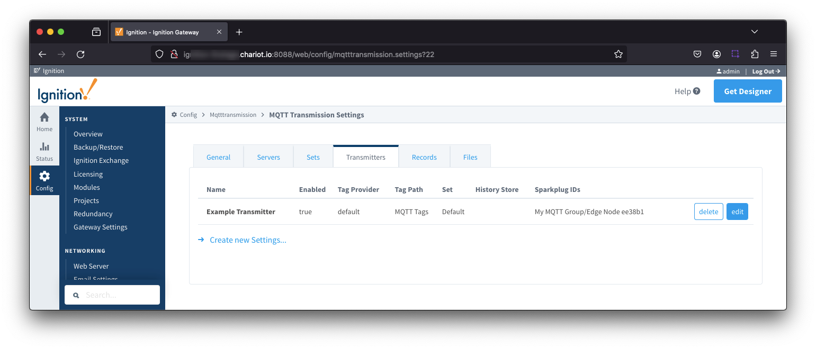Image resolution: width=816 pixels, height=349 pixels.
Task: Click the Enabled column header
Action: 312,189
